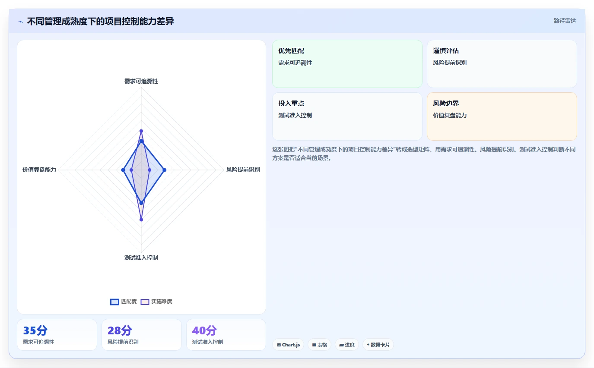Select the Chart.js tag

tap(288, 345)
